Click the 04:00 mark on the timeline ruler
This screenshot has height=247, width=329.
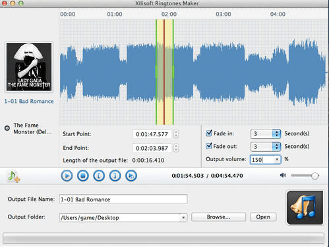[x=278, y=14]
